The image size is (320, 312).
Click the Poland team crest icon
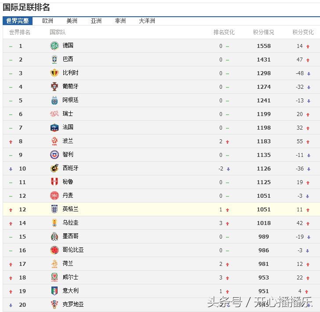[55, 141]
